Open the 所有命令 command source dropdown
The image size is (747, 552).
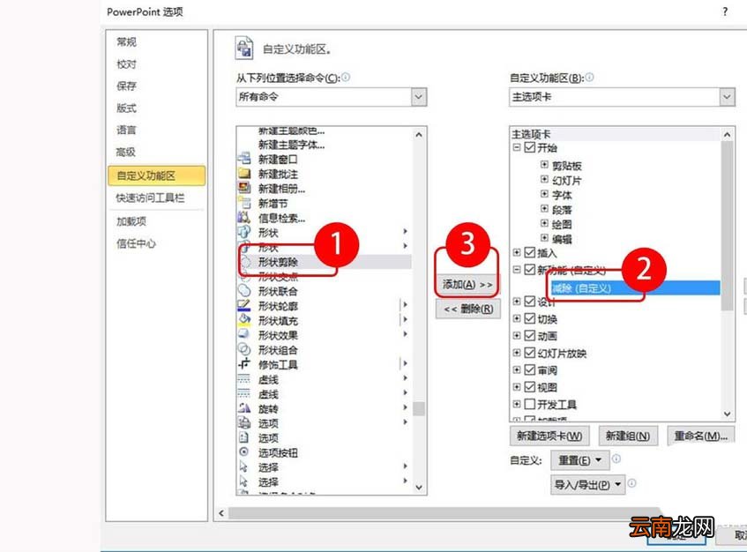(x=418, y=97)
